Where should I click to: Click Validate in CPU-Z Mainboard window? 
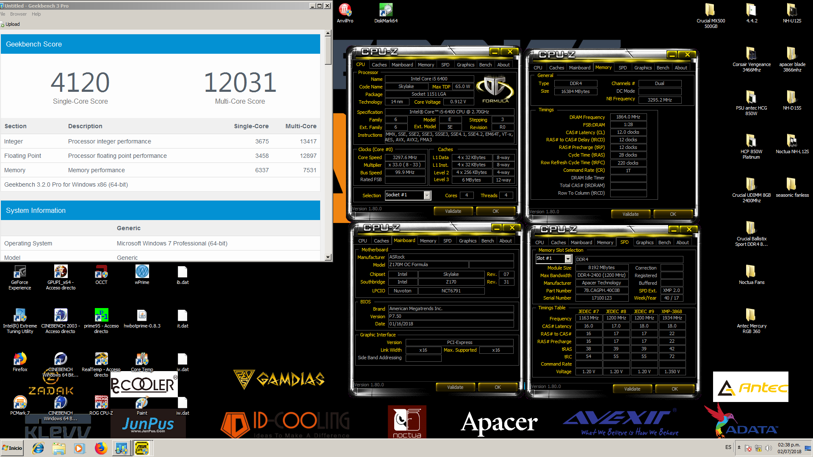tap(455, 387)
